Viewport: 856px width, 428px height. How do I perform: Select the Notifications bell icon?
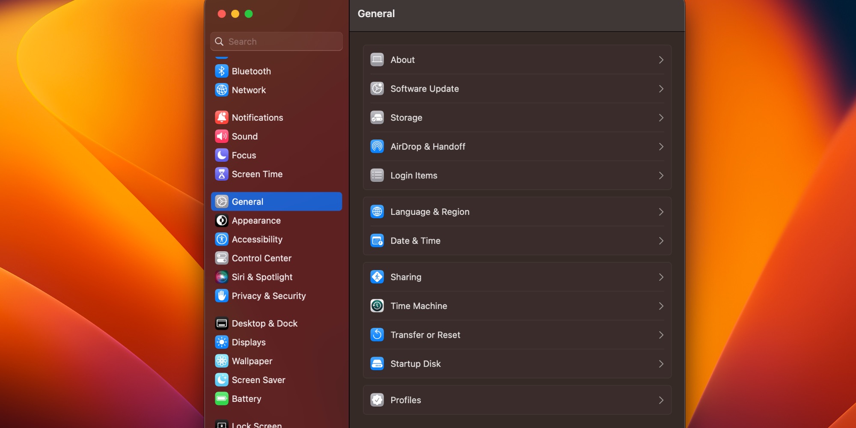[221, 117]
